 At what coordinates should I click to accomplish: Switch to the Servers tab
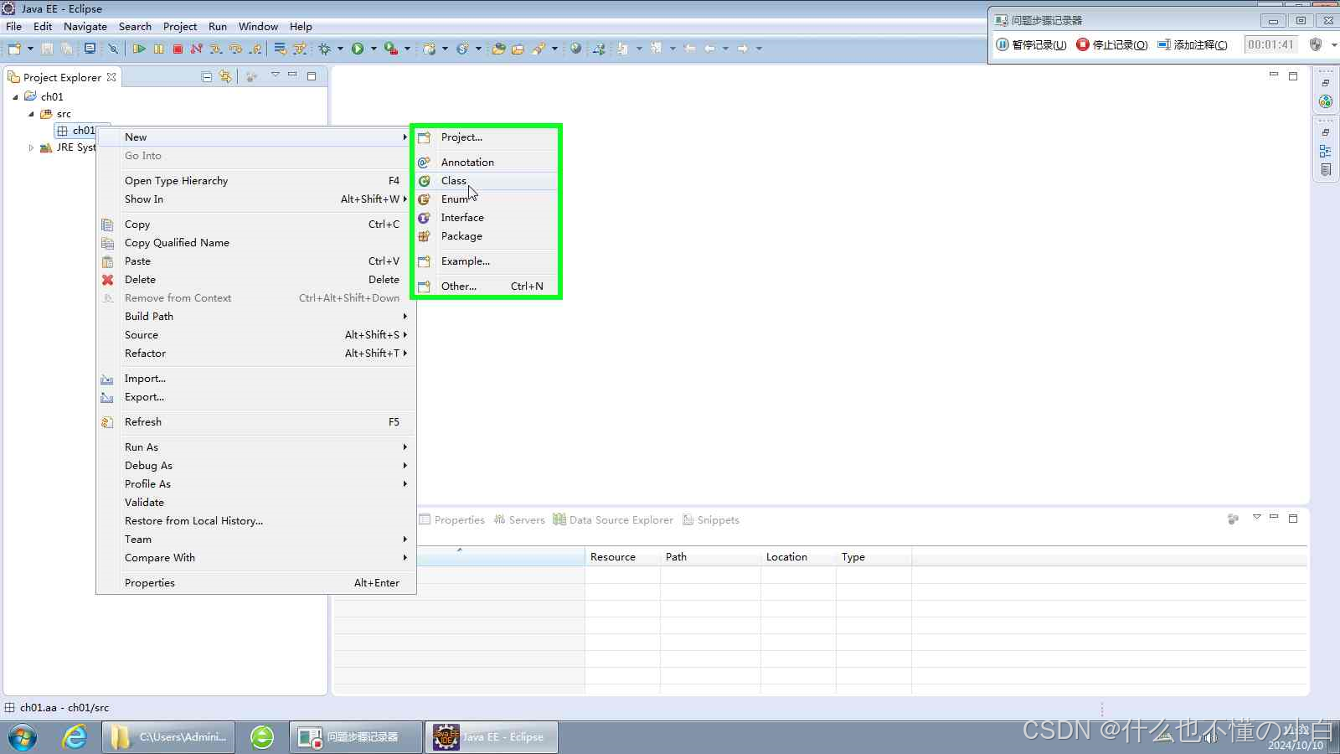tap(519, 520)
